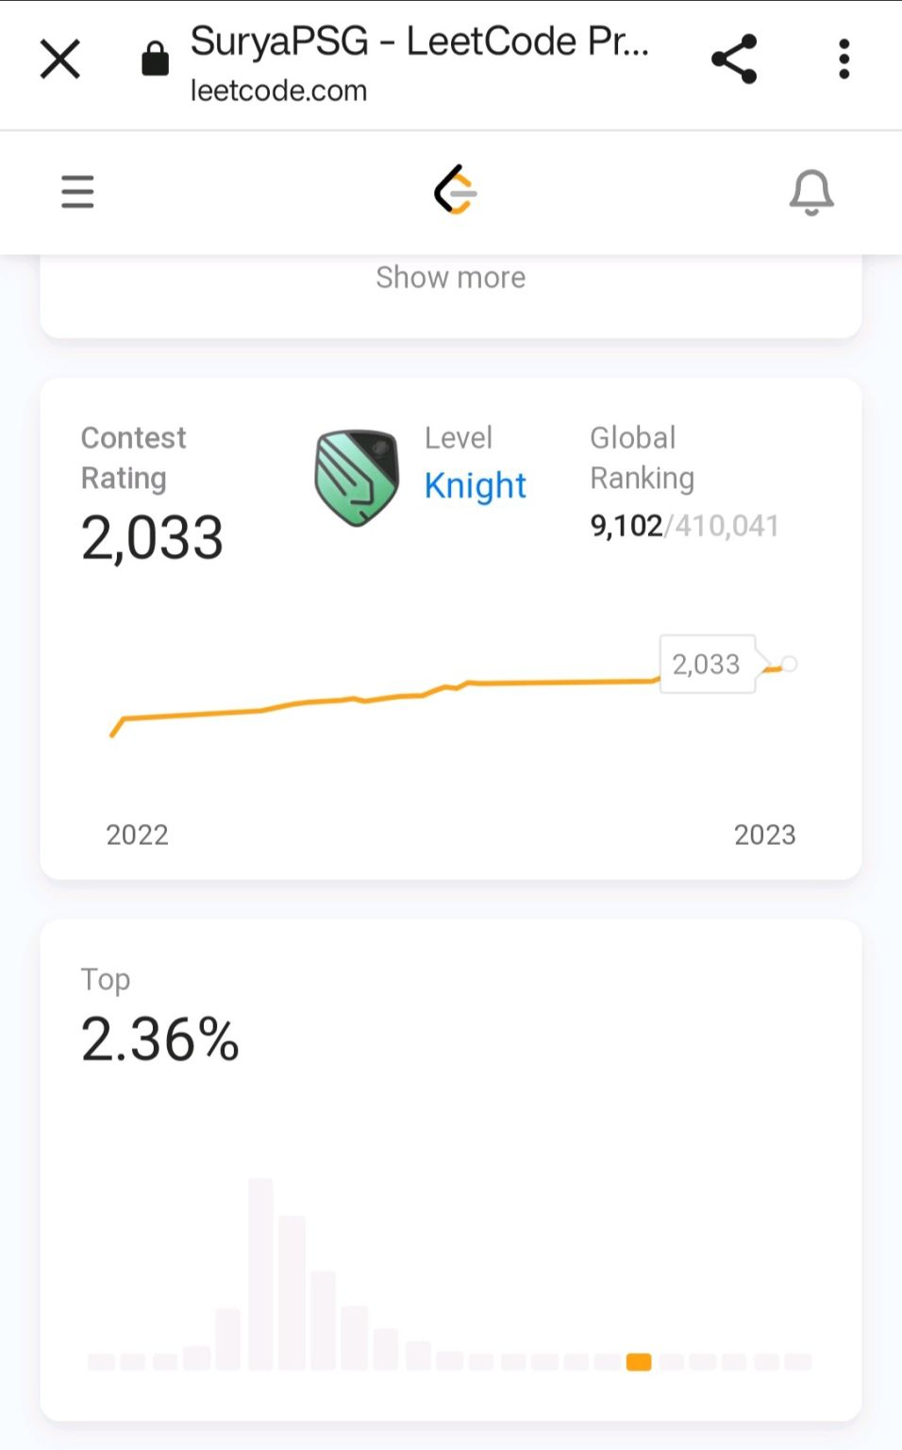
Task: Open the notifications bell
Action: [x=811, y=193]
